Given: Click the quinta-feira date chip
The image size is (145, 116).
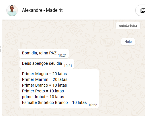Looking at the screenshot, I should [x=128, y=26].
